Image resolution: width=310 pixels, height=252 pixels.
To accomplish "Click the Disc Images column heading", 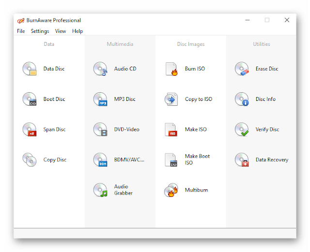I will [191, 44].
